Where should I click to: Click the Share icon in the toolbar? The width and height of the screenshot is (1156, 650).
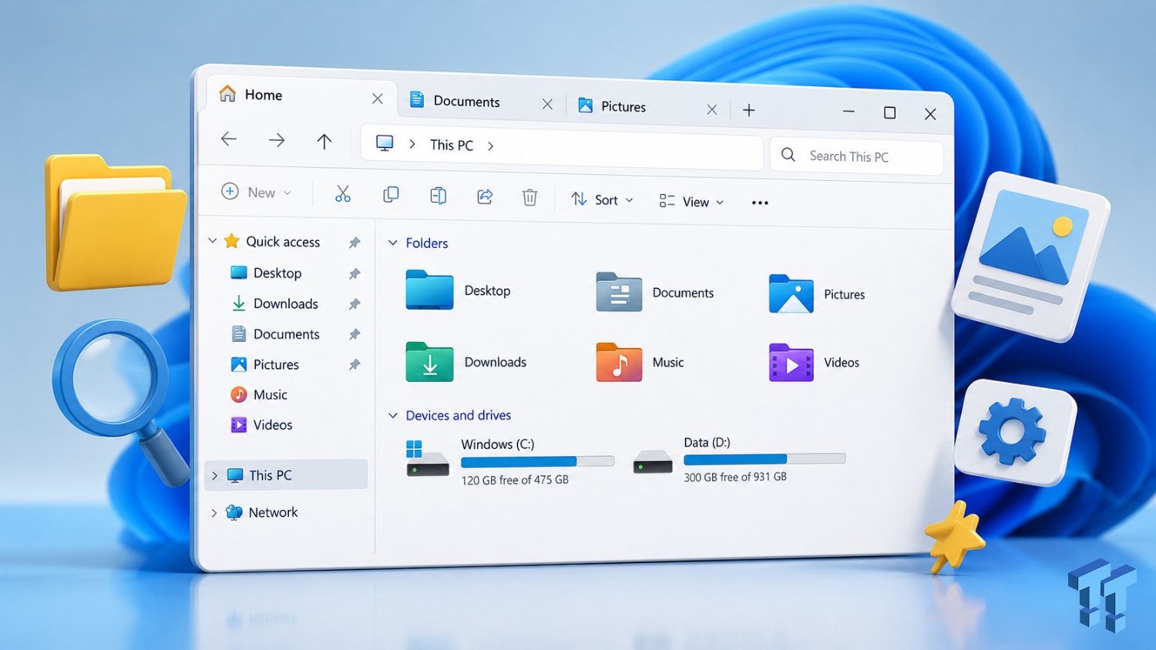pos(485,196)
